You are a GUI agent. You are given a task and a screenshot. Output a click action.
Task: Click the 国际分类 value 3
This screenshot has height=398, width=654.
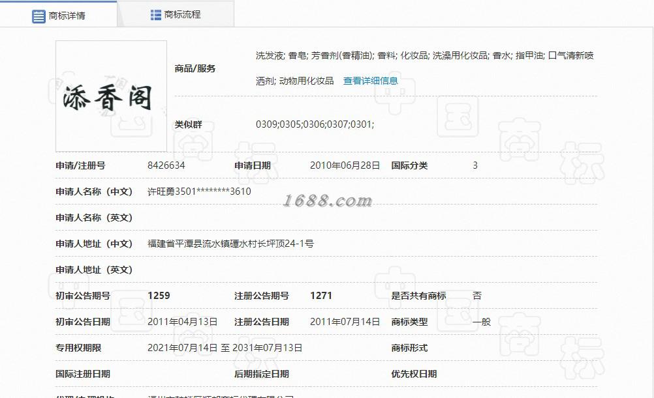tap(475, 165)
